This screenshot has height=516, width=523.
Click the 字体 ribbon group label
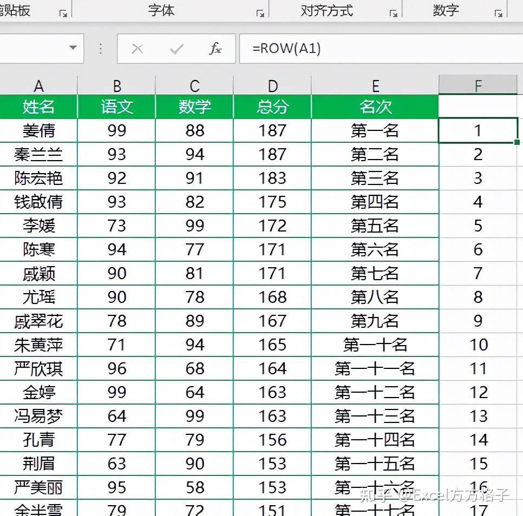click(x=161, y=9)
